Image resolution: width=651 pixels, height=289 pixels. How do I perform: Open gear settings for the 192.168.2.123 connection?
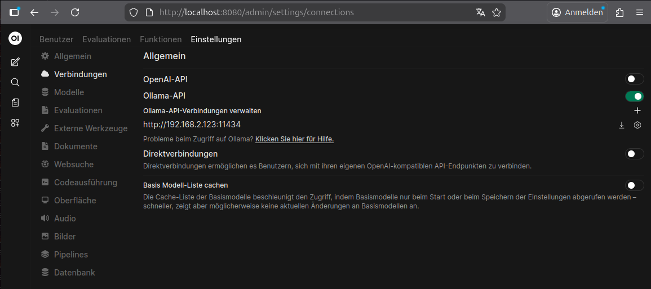[637, 125]
